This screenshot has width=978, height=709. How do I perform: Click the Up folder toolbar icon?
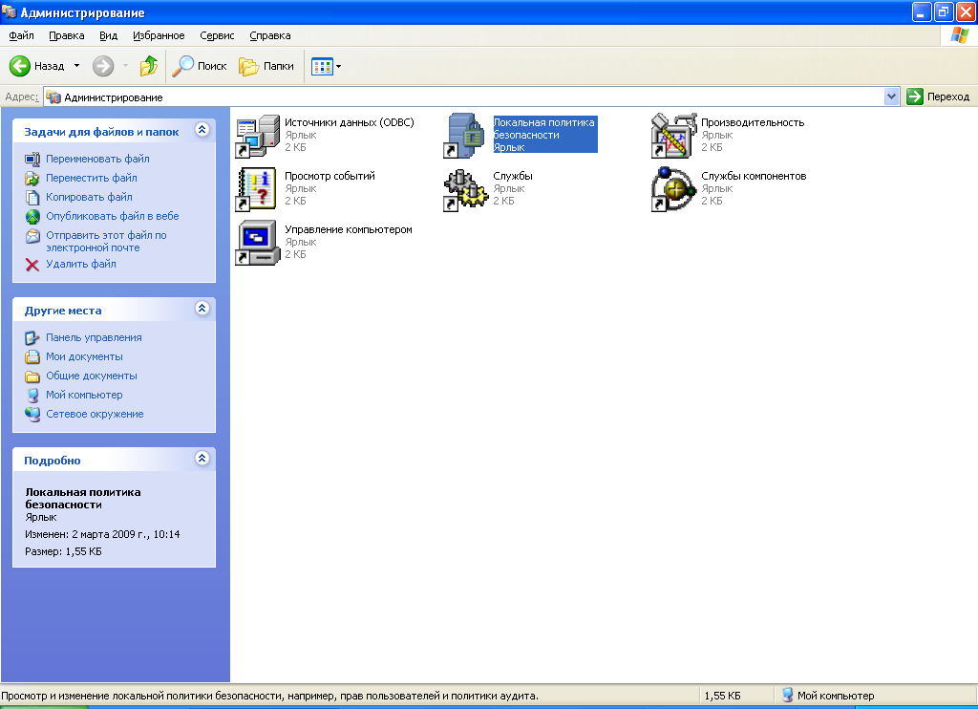pos(149,66)
